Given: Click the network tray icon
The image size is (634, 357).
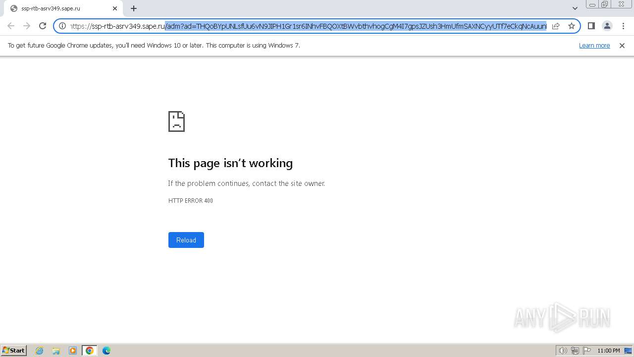Looking at the screenshot, I should (x=575, y=351).
